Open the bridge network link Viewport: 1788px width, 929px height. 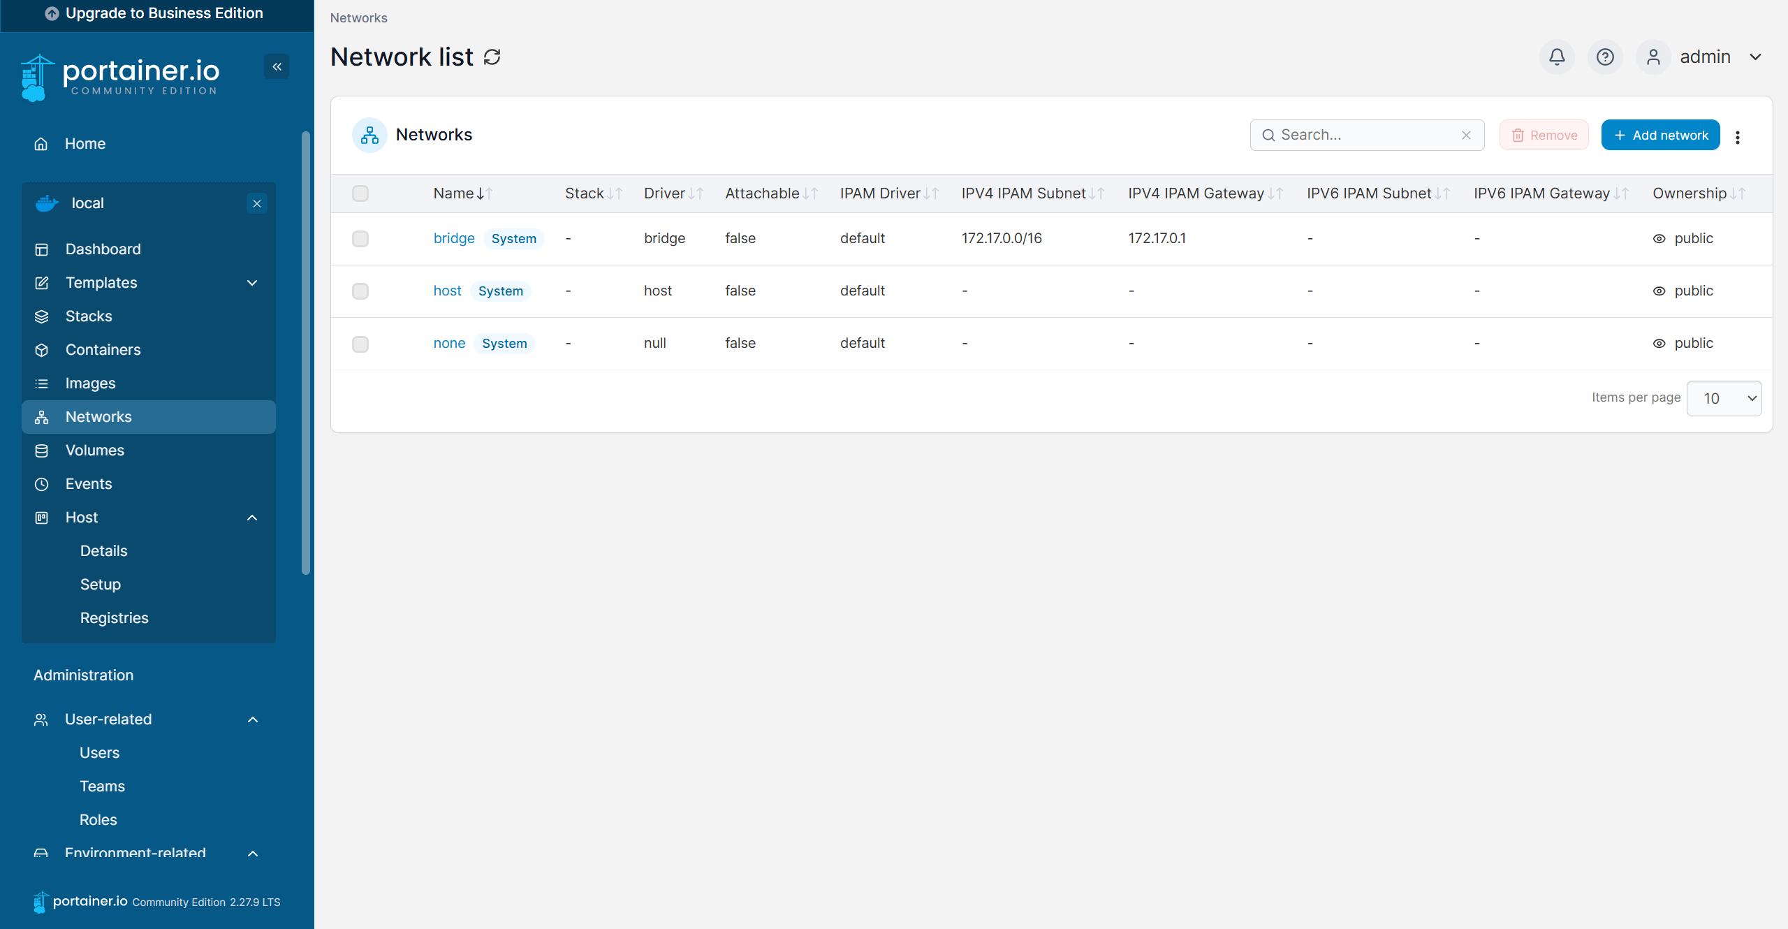[x=454, y=239]
